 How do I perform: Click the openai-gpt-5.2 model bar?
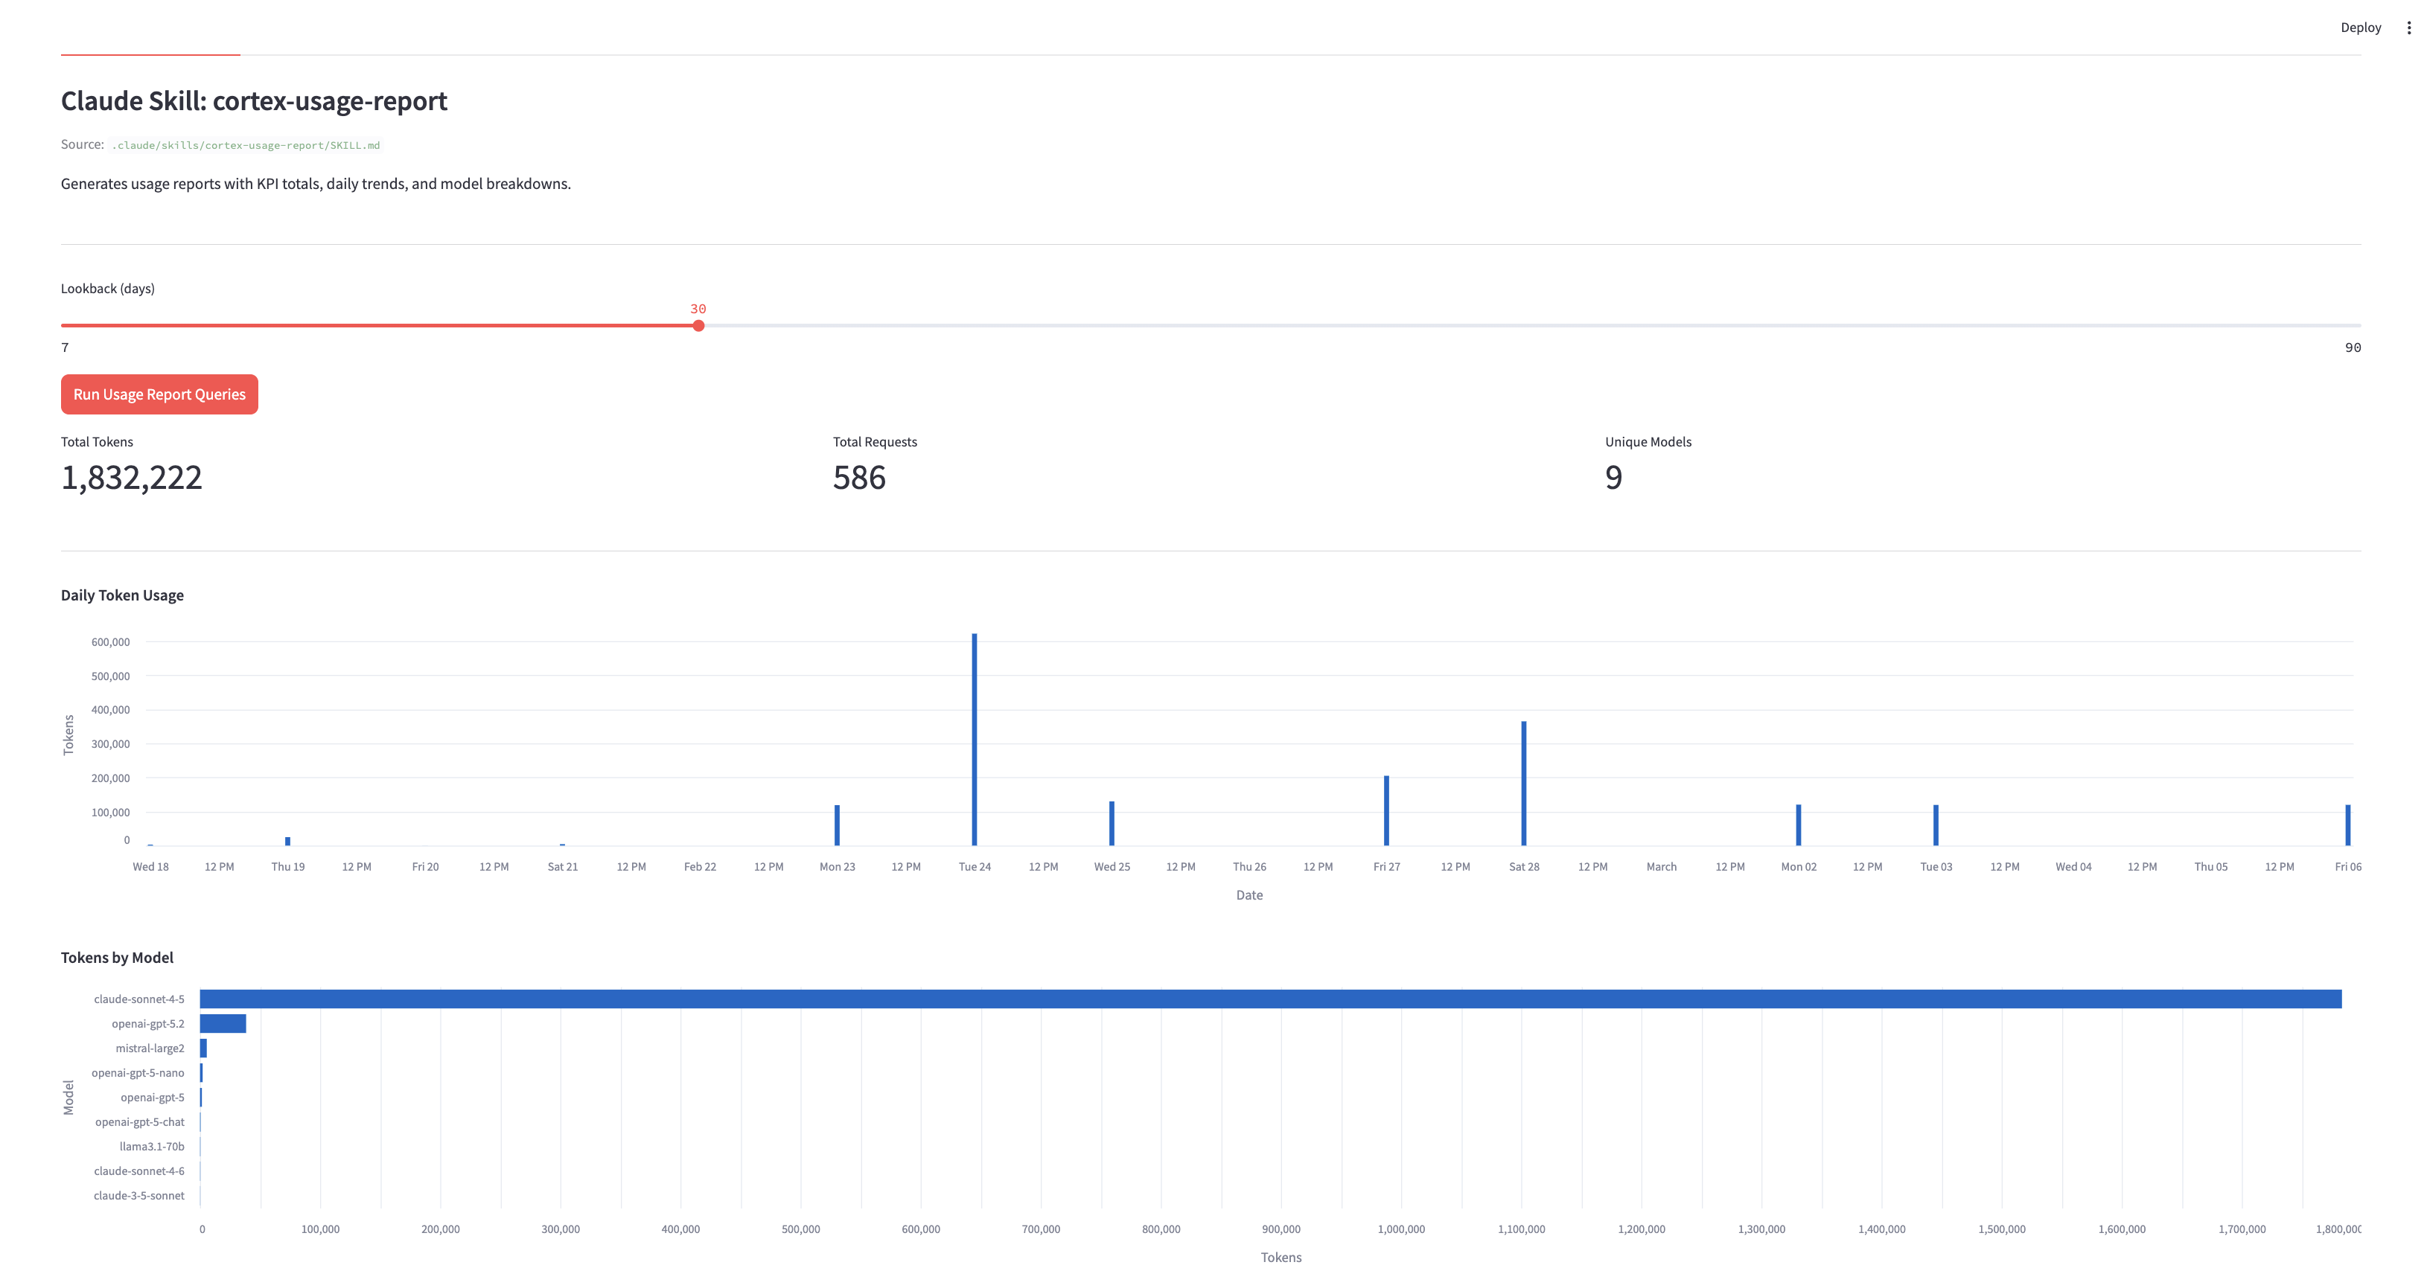pos(223,1023)
